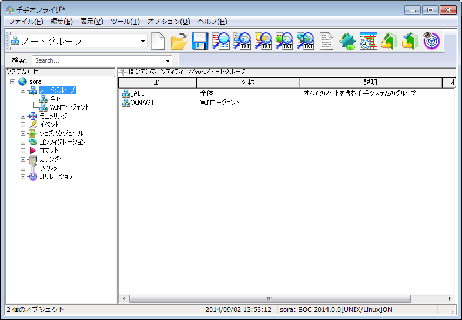The width and height of the screenshot is (462, 320).
Task: Open the search history dropdown arrow
Action: [168, 61]
